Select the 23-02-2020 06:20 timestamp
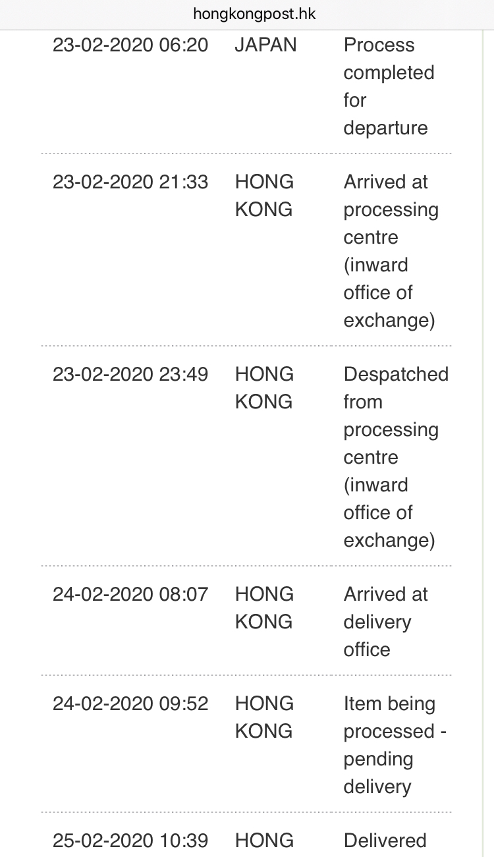The image size is (494, 857). [x=130, y=45]
